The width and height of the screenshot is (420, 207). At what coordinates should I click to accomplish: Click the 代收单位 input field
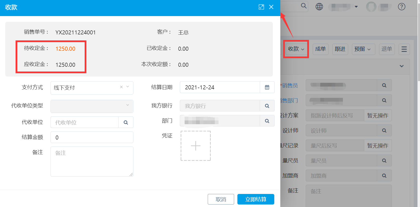tap(85, 122)
